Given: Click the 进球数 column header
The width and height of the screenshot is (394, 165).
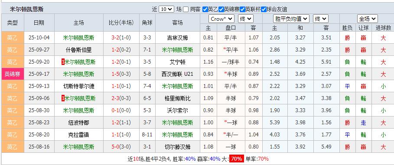Looking at the screenshot, I should point(383,28).
